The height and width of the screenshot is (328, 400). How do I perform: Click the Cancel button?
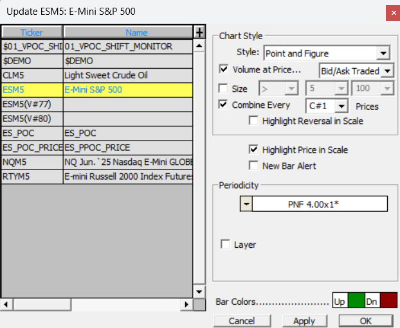[x=242, y=321]
